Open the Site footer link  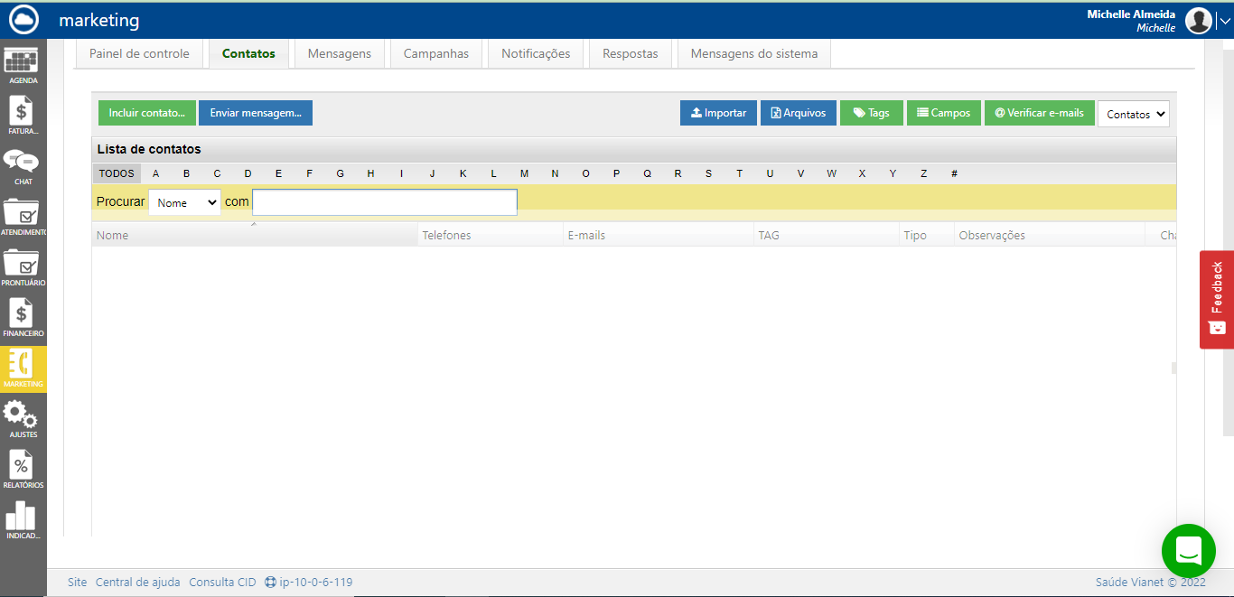pyautogui.click(x=78, y=583)
